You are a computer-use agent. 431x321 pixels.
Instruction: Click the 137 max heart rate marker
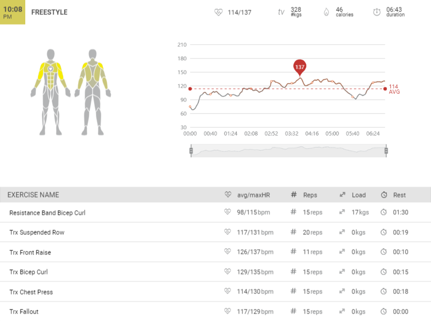(299, 67)
